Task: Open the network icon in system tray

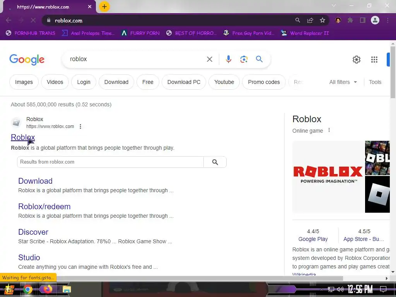Action: click(x=331, y=289)
